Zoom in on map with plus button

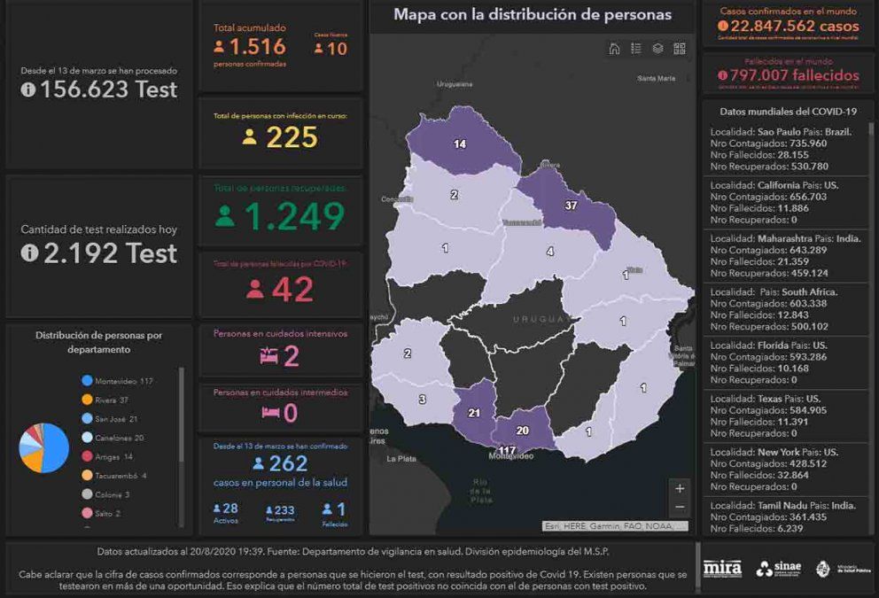click(x=680, y=488)
